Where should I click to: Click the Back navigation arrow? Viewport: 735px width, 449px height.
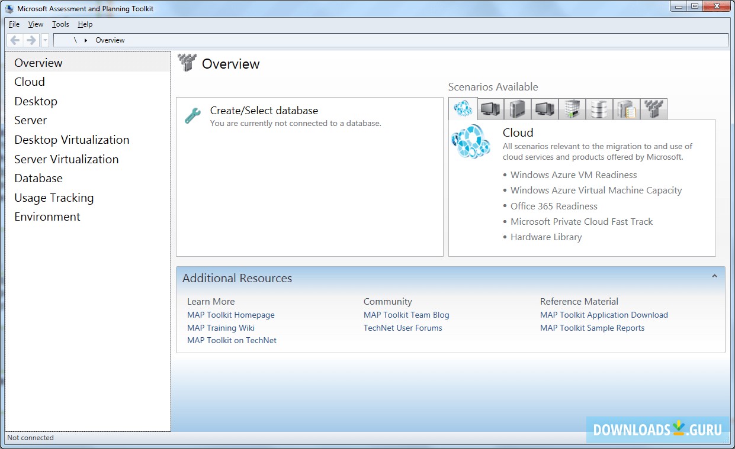[x=15, y=40]
